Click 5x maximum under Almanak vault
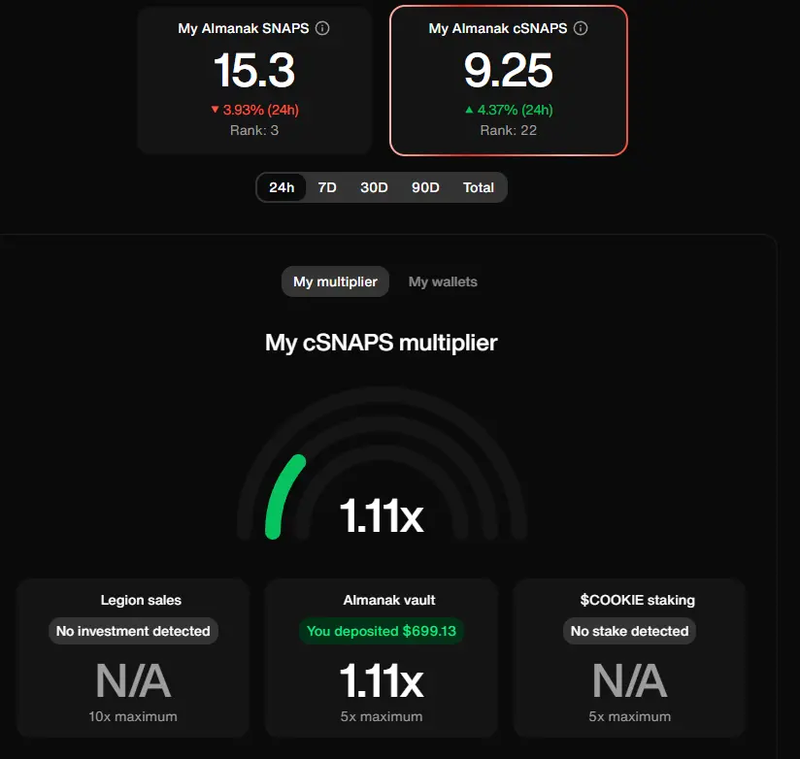 [x=382, y=716]
